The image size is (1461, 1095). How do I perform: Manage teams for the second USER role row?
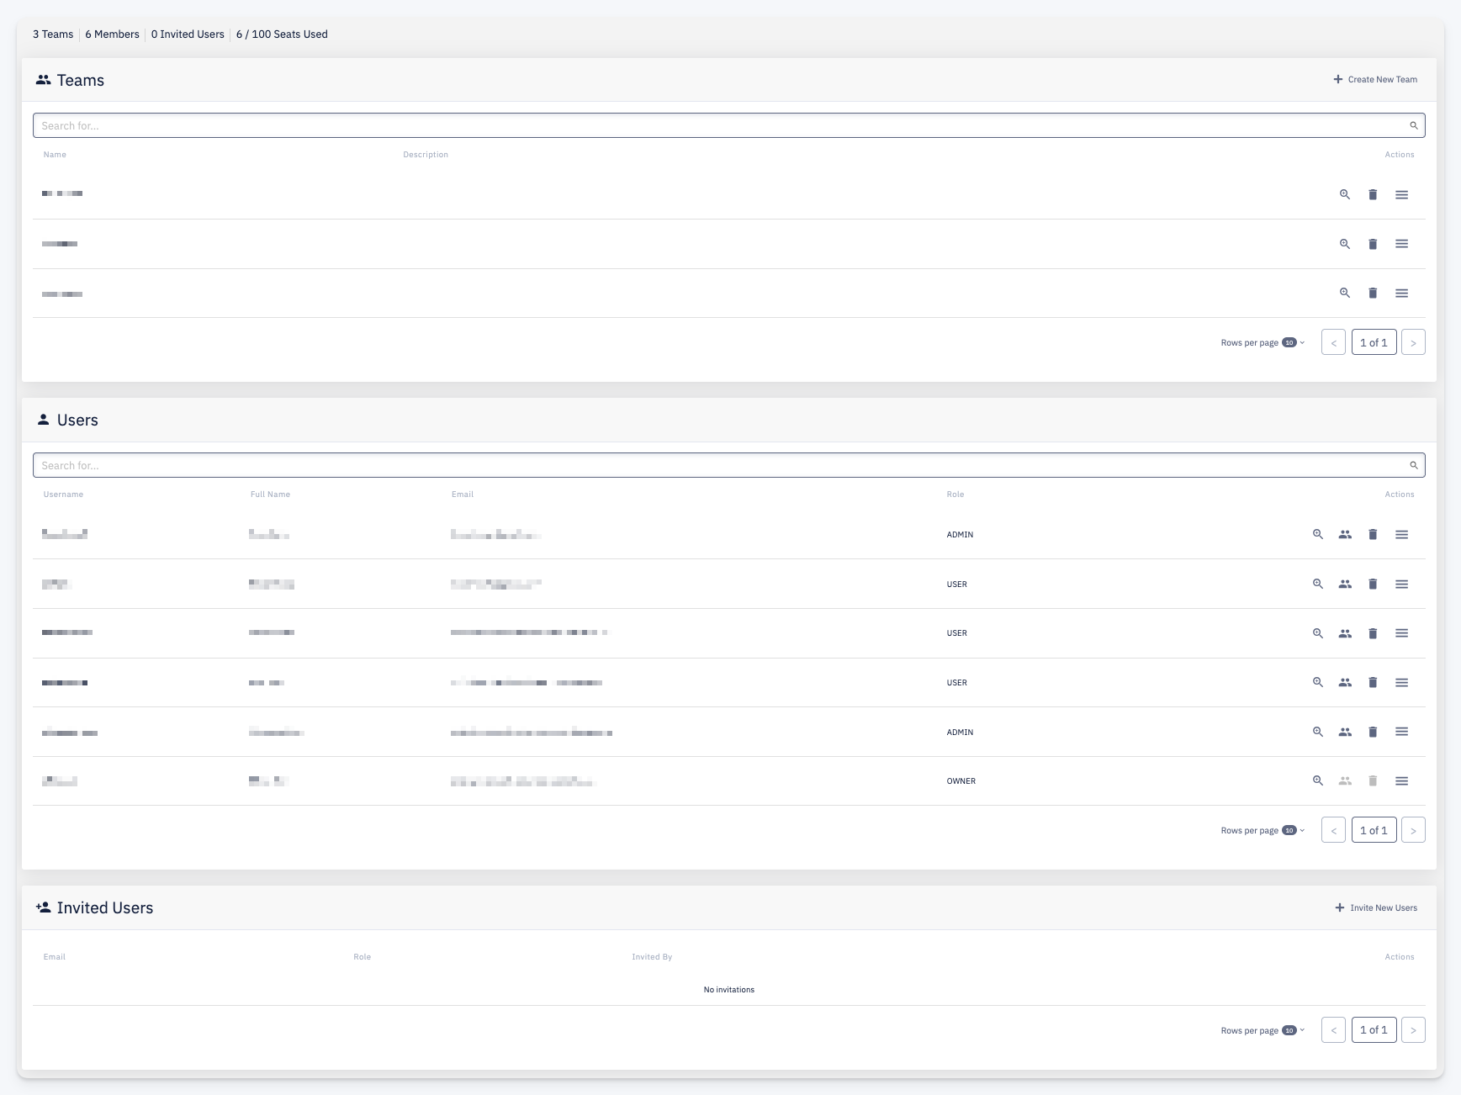click(1345, 633)
